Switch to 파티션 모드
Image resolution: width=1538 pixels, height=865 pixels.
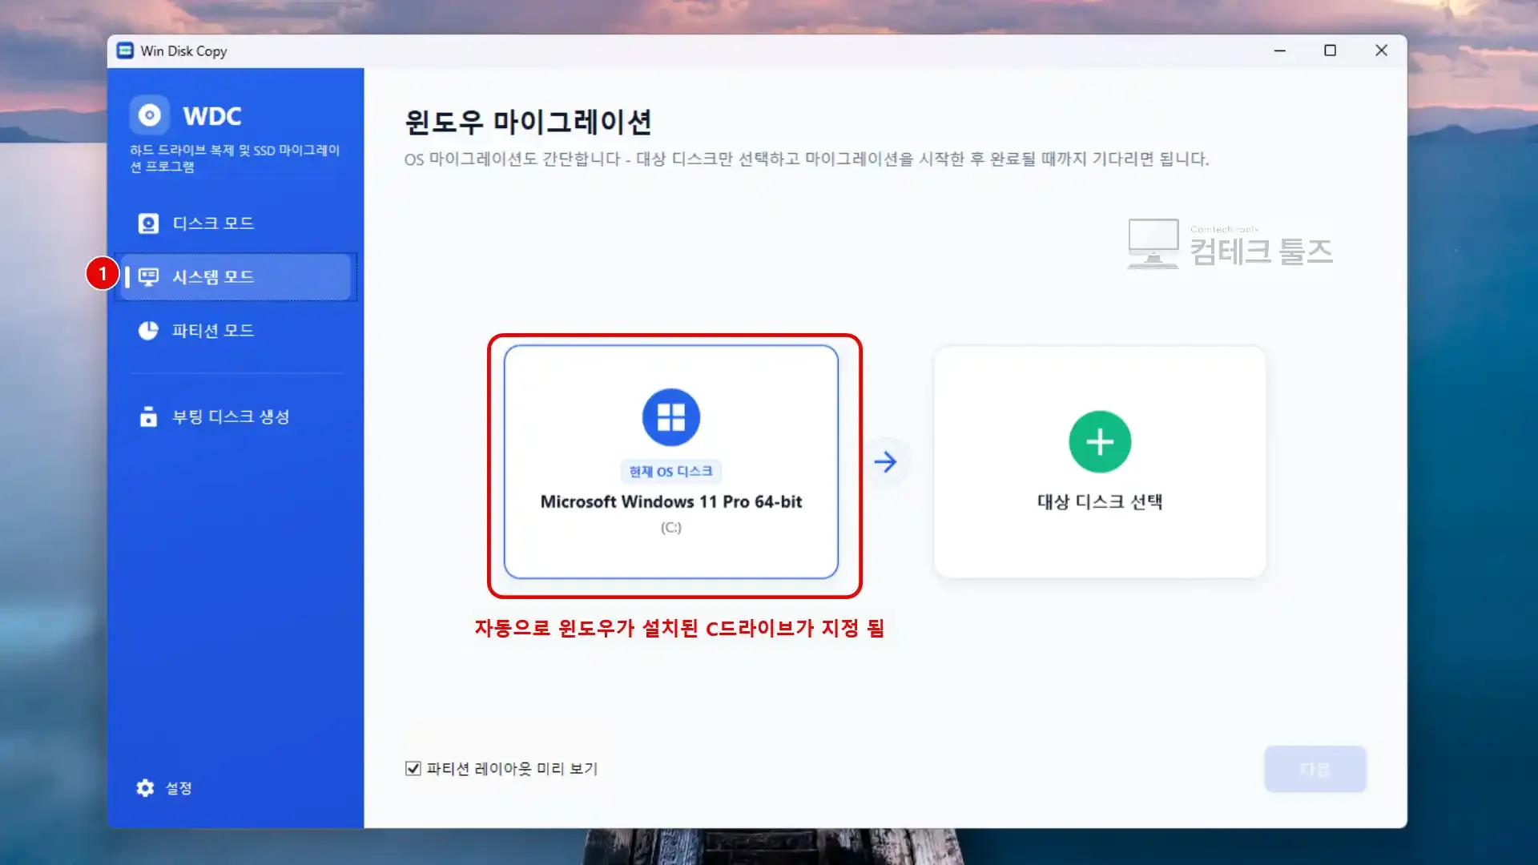coord(236,331)
